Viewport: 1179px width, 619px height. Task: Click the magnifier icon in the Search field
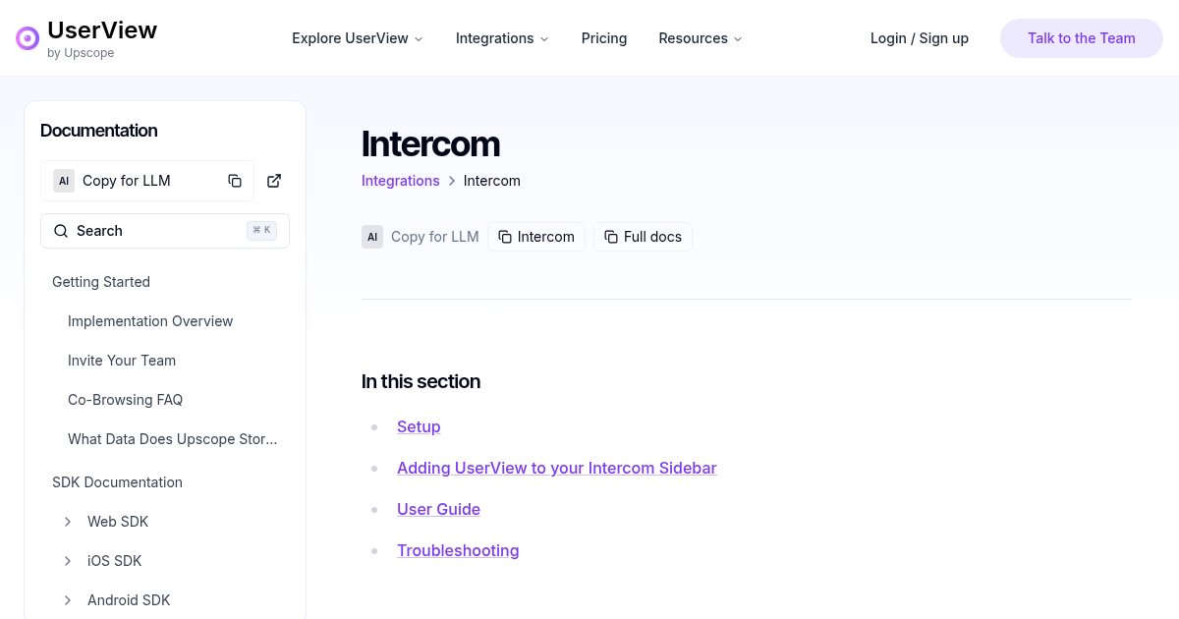pos(61,231)
